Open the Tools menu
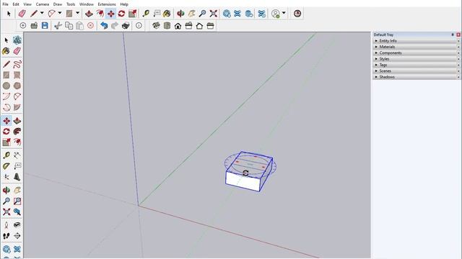This screenshot has width=462, height=259. click(x=71, y=4)
